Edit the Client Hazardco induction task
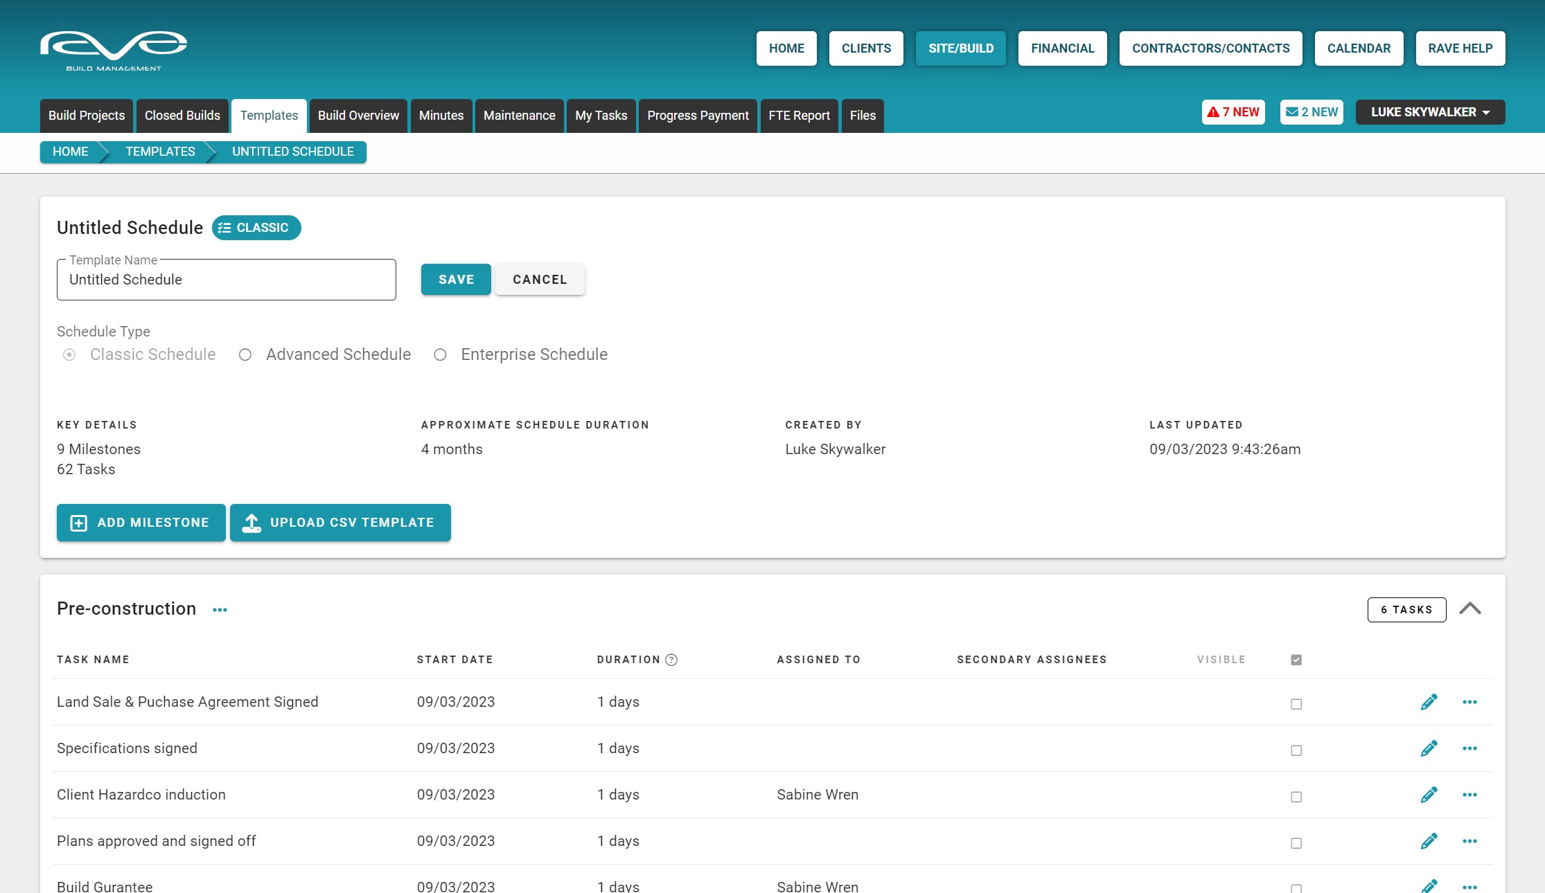Image resolution: width=1545 pixels, height=893 pixels. pyautogui.click(x=1429, y=795)
